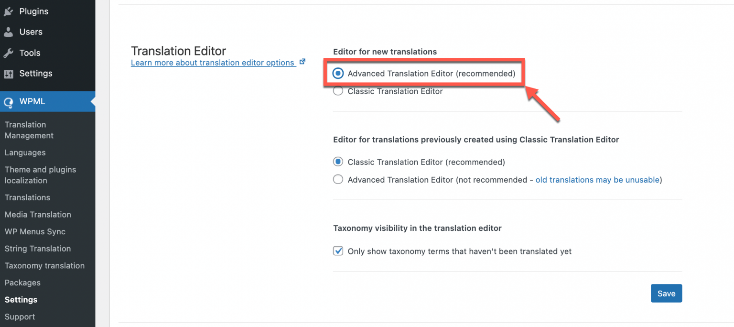Click the old translations may be unusable link
This screenshot has width=734, height=327.
tap(597, 179)
